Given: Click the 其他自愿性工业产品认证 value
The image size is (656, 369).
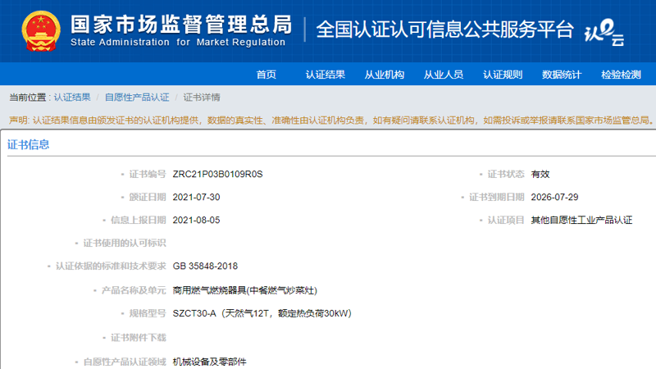Looking at the screenshot, I should 581,220.
